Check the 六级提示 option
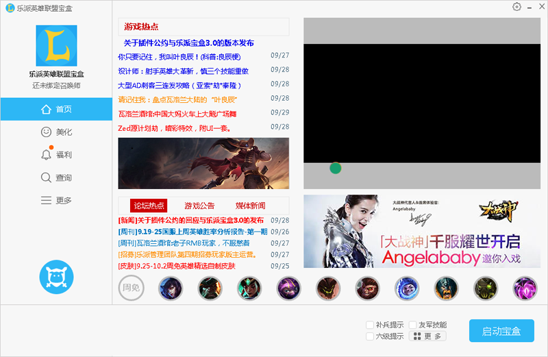Screen dimensions: 548x357 tap(371, 336)
